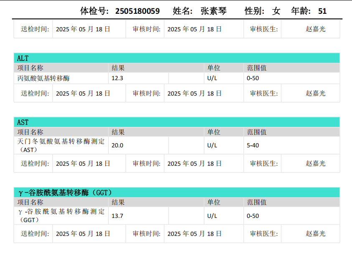
Task: Select the ALT section title bar
Action: [x=177, y=58]
